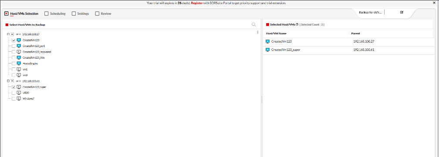Screen dimensions: 439x157
Task: Select the Windows7 tree label
Action: [x=28, y=99]
